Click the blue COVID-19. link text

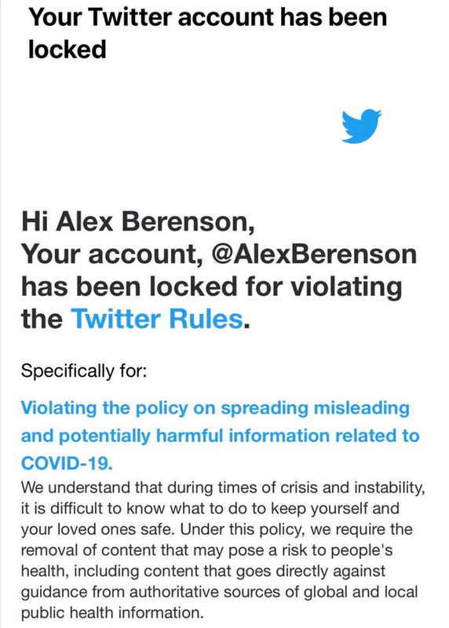click(67, 463)
